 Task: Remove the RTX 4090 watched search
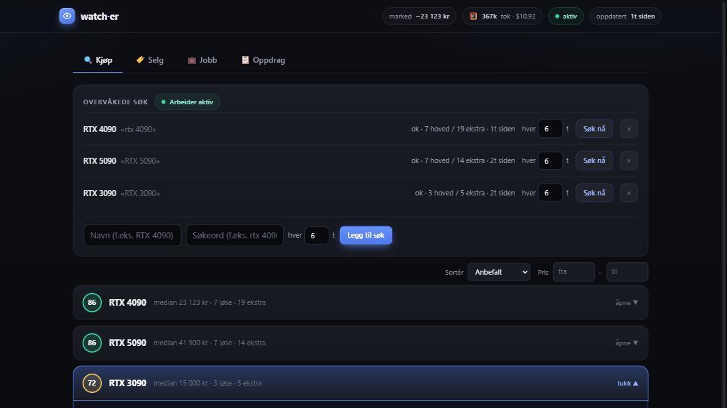pyautogui.click(x=628, y=129)
